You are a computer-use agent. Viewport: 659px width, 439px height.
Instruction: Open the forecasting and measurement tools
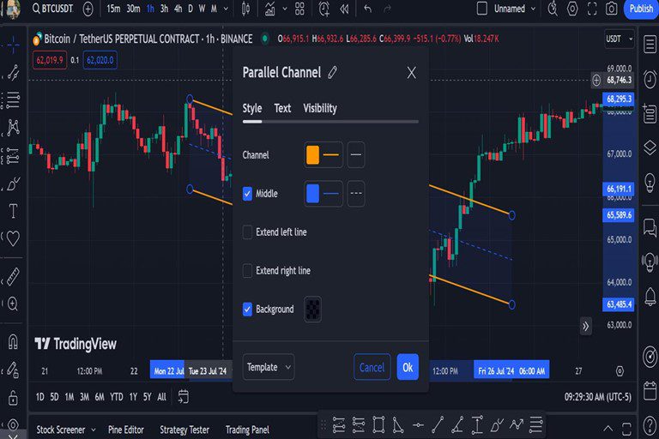click(13, 155)
